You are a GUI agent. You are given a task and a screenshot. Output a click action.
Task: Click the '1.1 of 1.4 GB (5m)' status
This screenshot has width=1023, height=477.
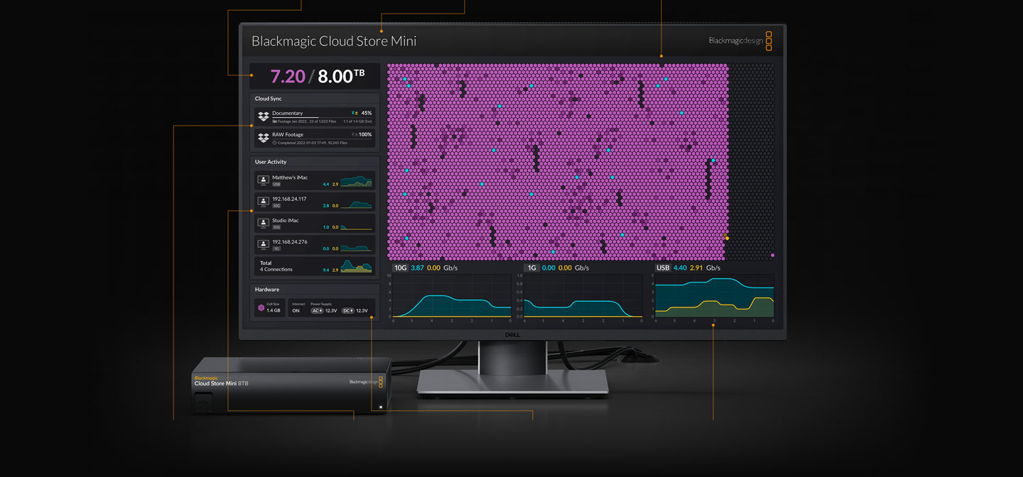coord(358,121)
